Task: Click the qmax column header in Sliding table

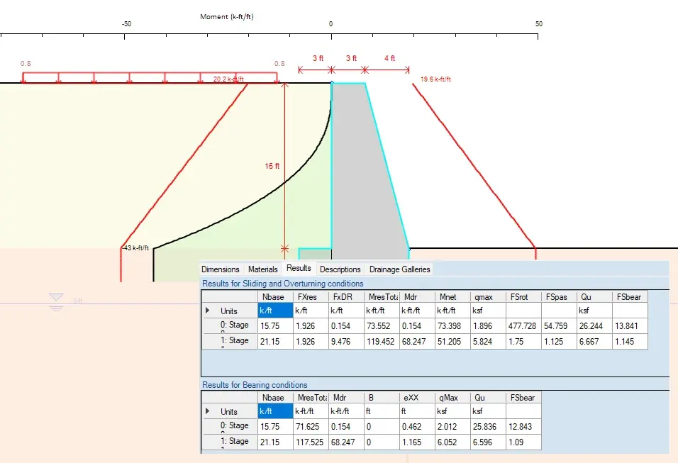Action: [x=488, y=297]
